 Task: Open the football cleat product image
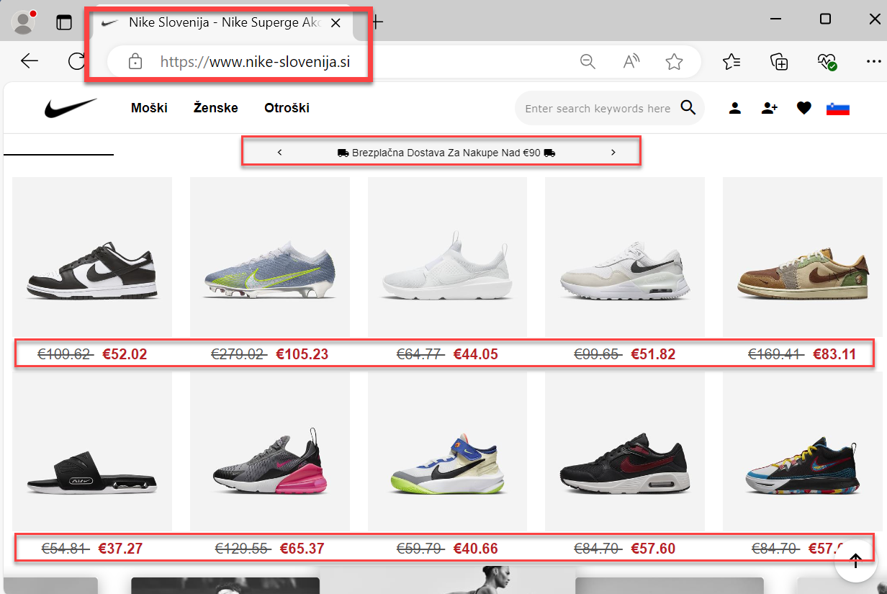coord(270,256)
